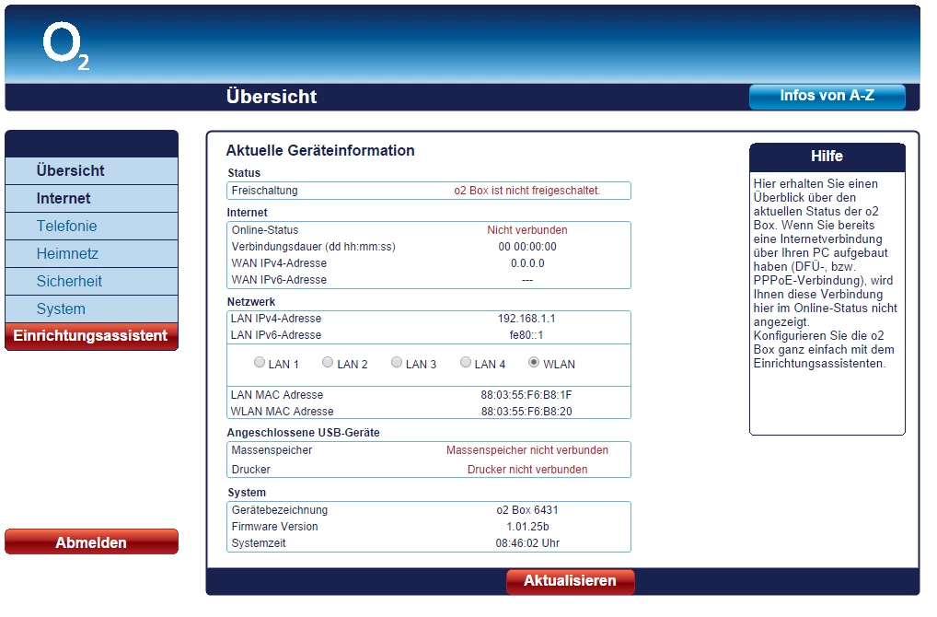Image resolution: width=937 pixels, height=617 pixels.
Task: Click the 'Angeschlossene USB-Geräte' heading
Action: tap(303, 433)
